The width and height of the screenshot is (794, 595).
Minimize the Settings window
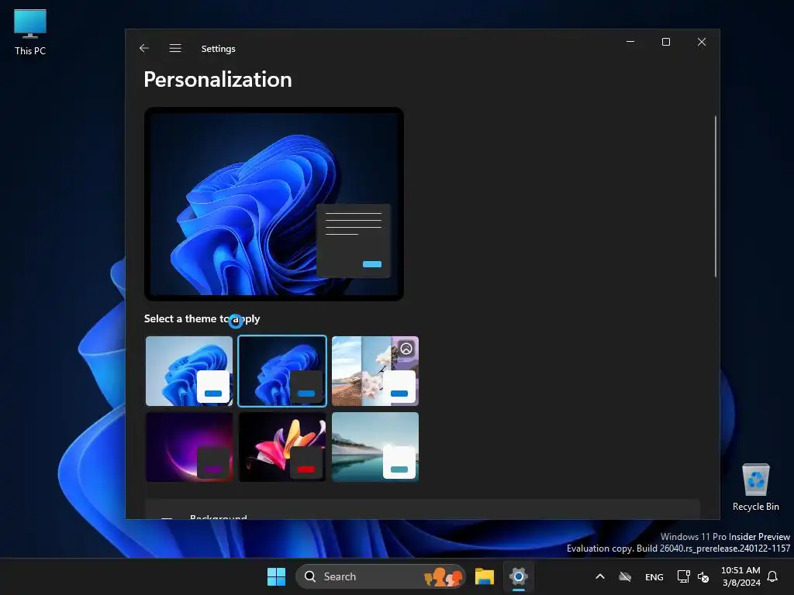click(x=630, y=42)
